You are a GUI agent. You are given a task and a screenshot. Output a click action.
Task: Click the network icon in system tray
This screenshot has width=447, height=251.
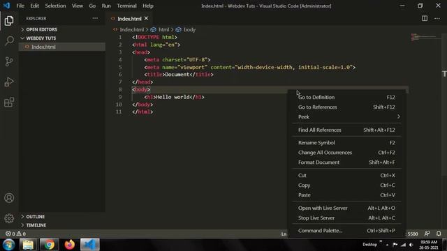[x=403, y=245]
